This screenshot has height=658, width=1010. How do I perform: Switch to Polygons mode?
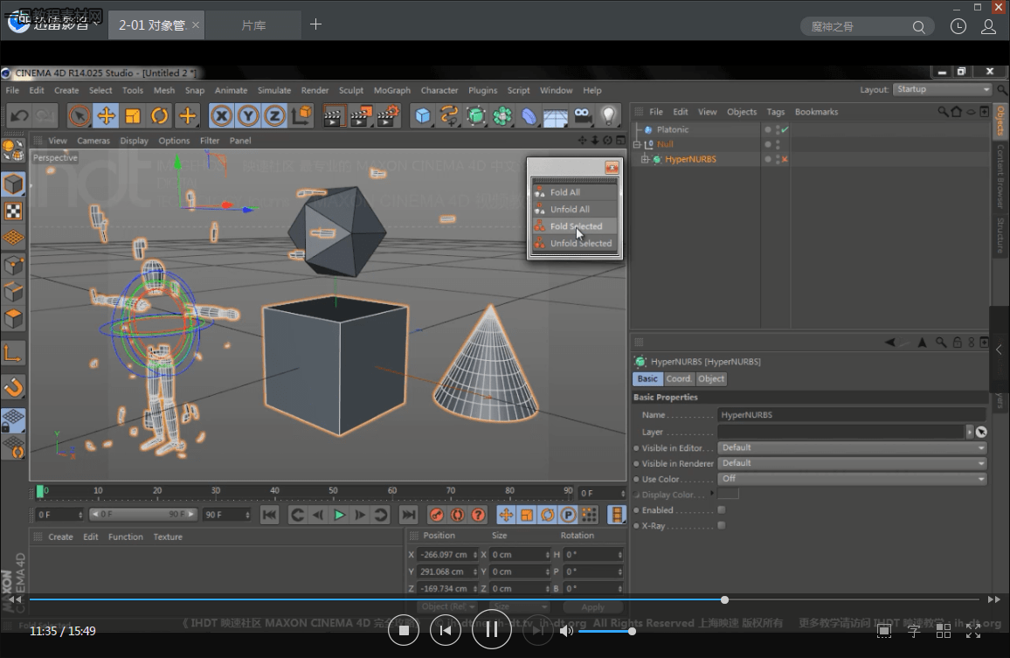[13, 320]
